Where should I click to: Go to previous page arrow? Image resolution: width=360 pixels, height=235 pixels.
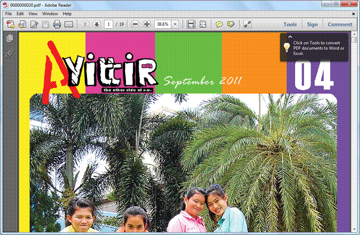85,24
